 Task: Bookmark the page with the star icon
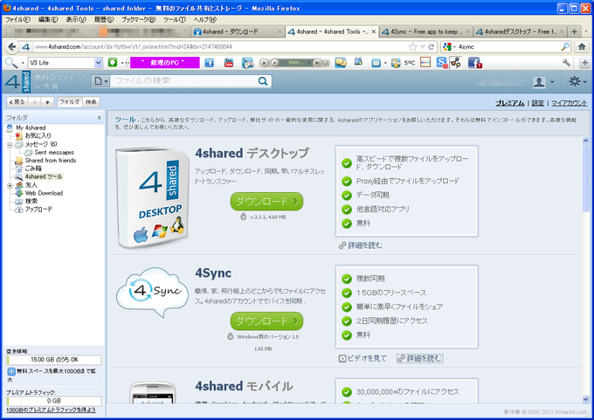point(412,46)
